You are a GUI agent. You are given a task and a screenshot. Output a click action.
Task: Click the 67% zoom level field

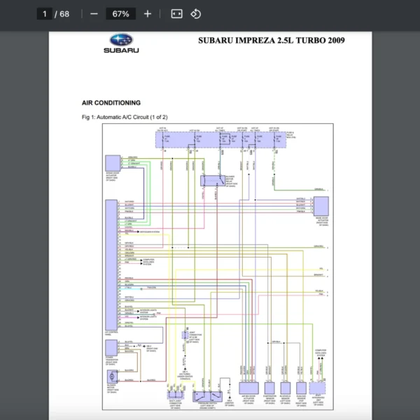(120, 14)
